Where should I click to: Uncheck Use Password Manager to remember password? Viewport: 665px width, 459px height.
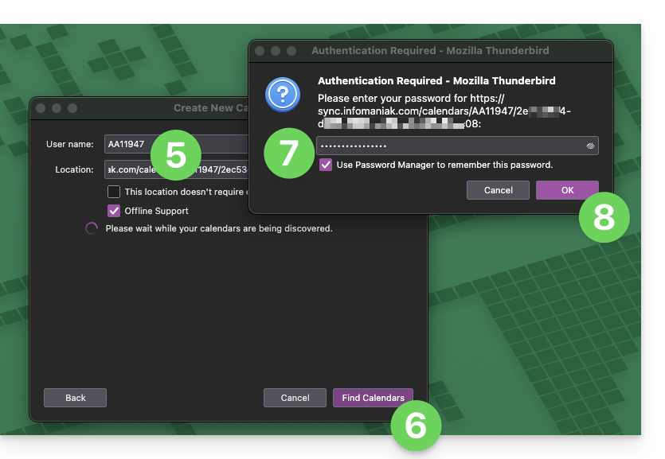click(x=326, y=165)
